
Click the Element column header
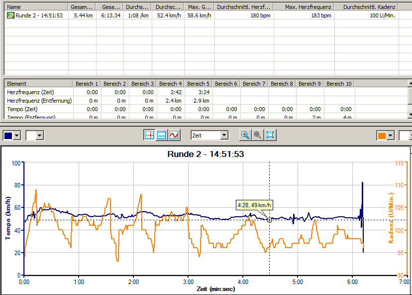pos(38,83)
